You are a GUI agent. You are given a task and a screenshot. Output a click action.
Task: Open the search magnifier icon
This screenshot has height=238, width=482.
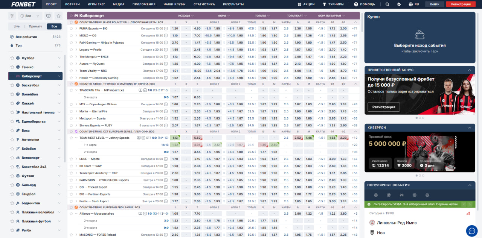pos(387,4)
